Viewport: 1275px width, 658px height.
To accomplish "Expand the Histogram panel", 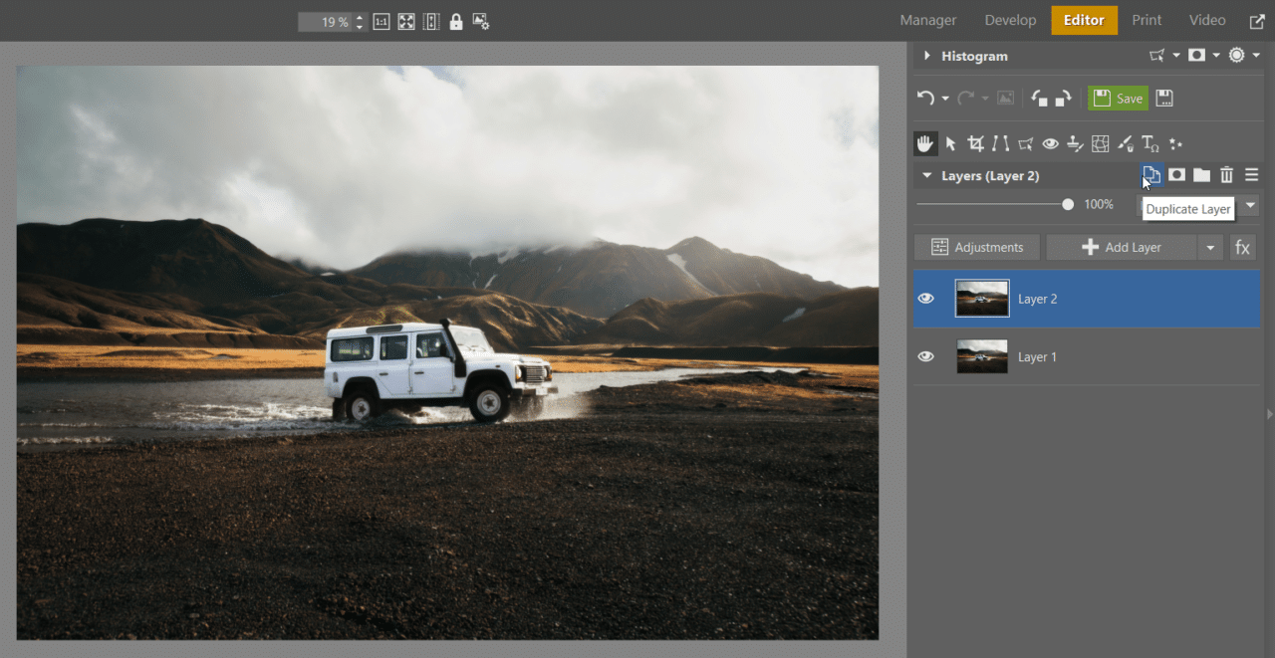I will point(926,56).
